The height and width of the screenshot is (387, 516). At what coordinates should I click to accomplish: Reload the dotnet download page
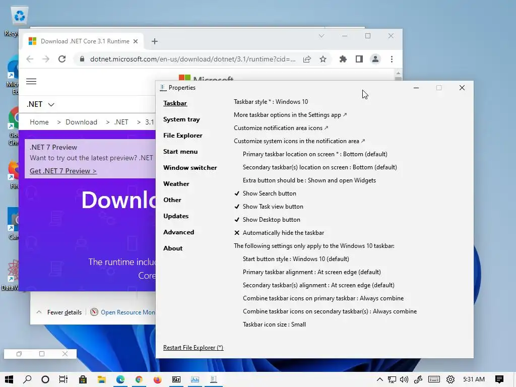click(62, 59)
